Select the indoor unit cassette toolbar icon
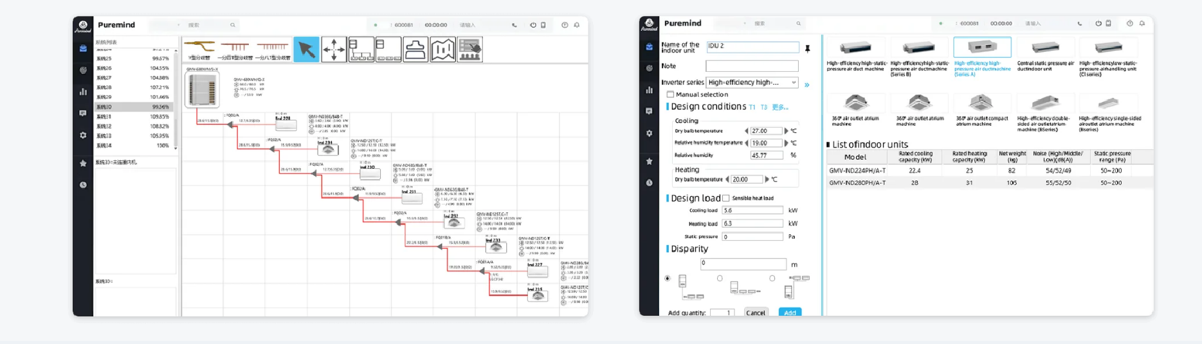The height and width of the screenshot is (344, 1202). 415,49
